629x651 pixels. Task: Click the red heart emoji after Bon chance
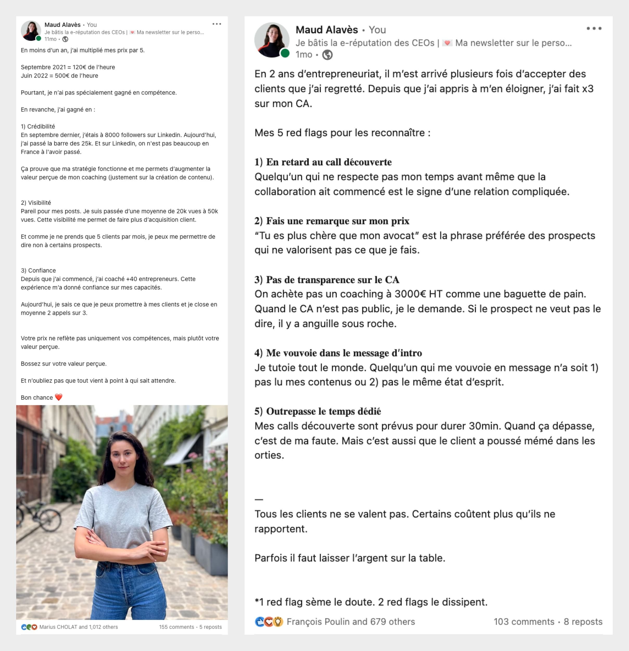(59, 397)
